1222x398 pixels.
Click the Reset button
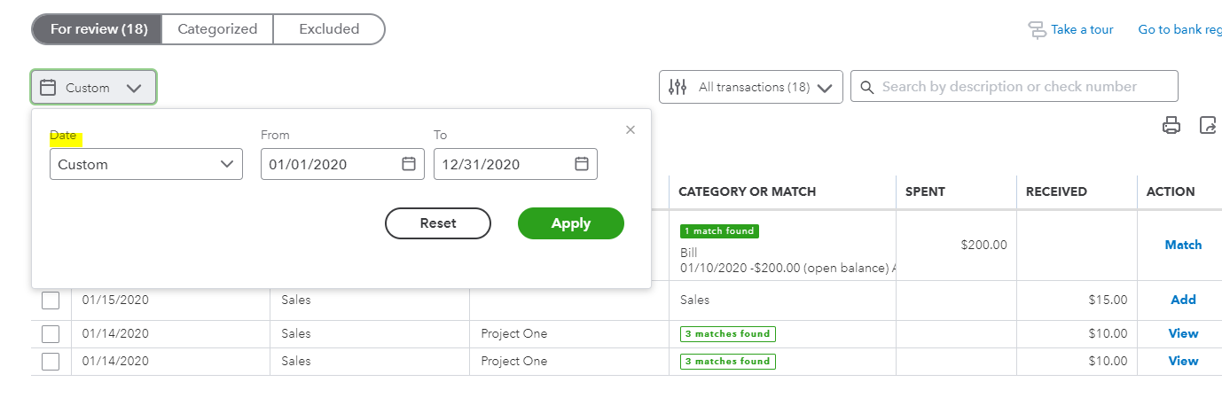click(438, 223)
